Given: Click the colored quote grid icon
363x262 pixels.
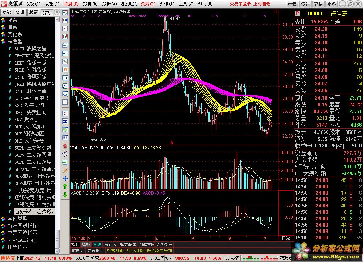Looking at the screenshot, I should coord(65,20).
